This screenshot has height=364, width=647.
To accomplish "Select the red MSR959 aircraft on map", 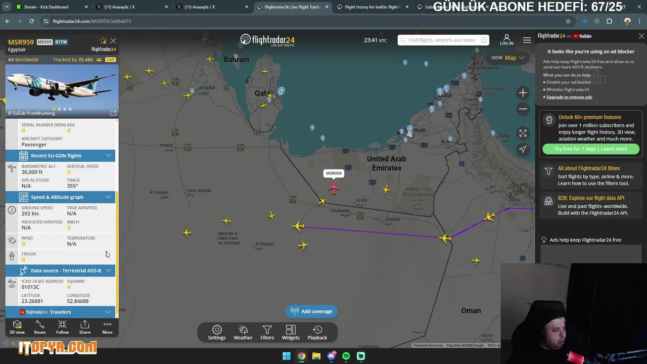I will (334, 188).
